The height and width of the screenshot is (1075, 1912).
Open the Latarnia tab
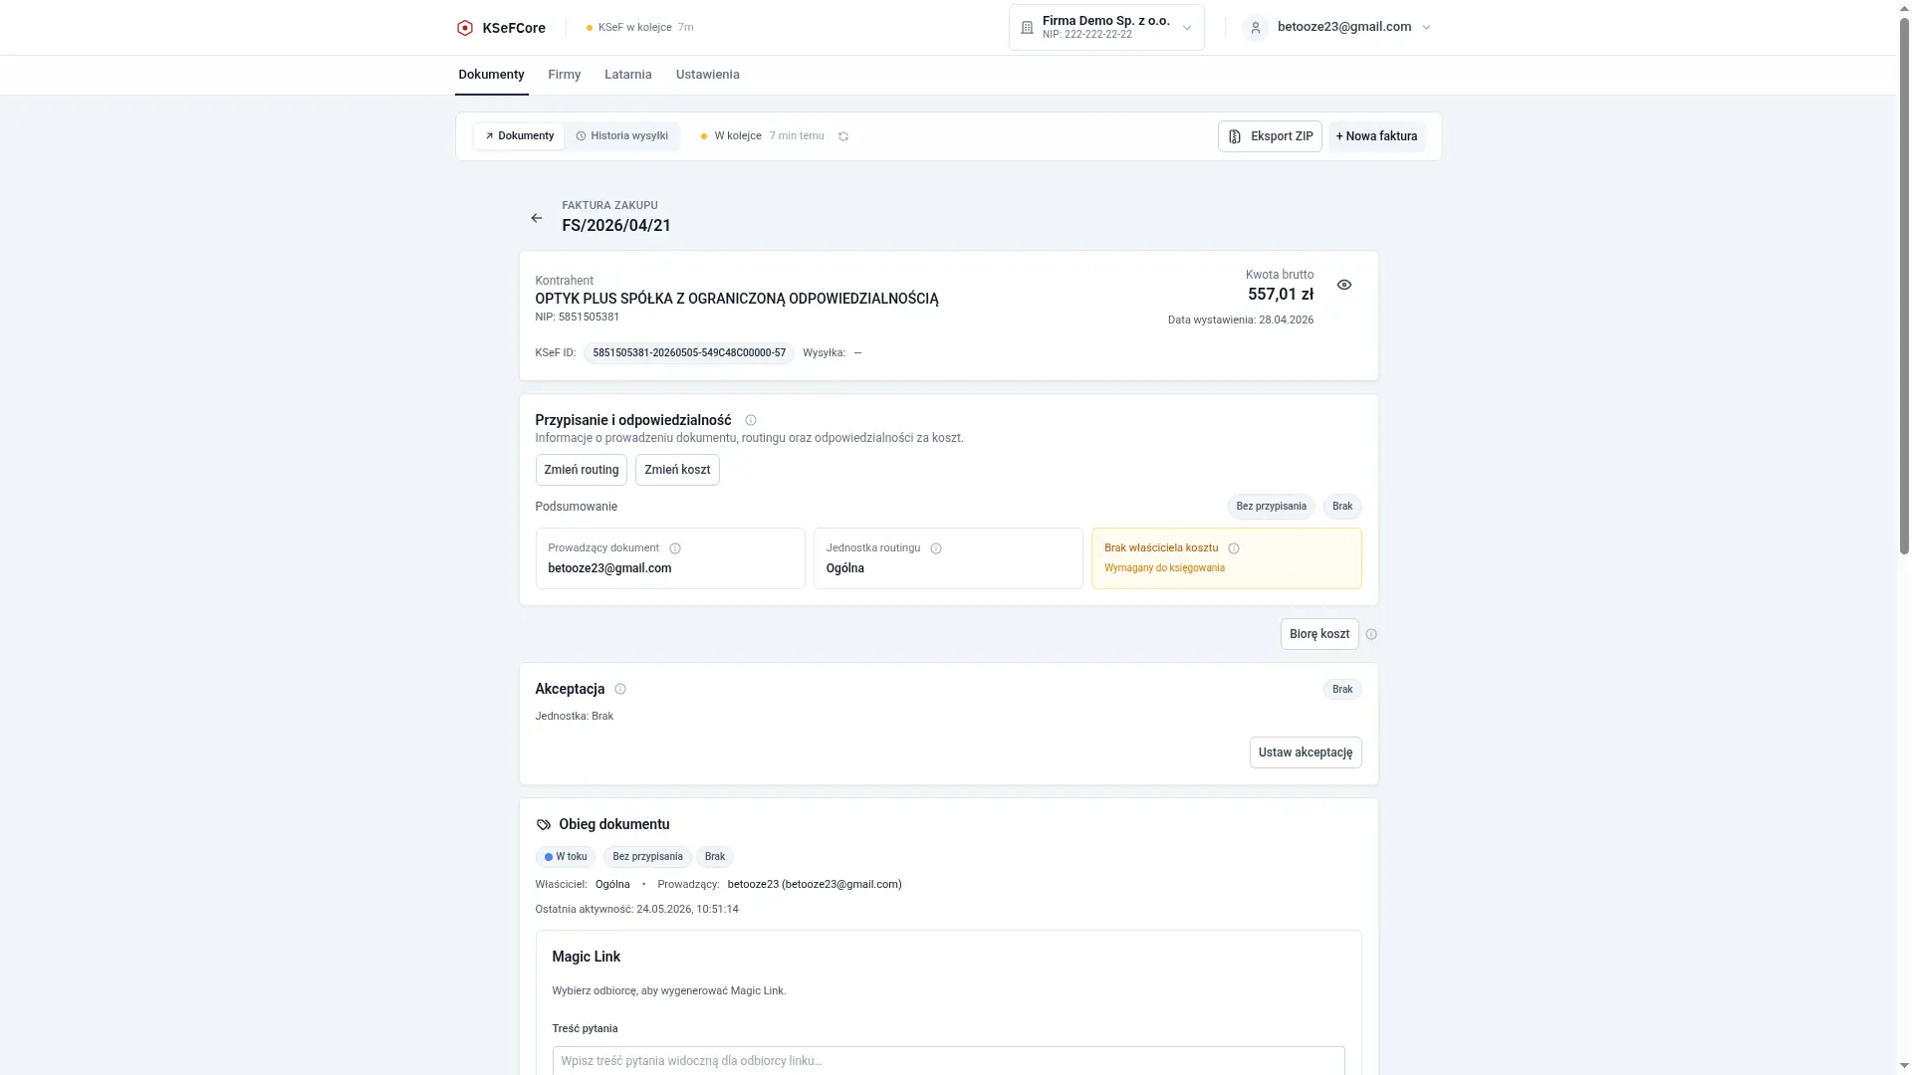[x=628, y=75]
